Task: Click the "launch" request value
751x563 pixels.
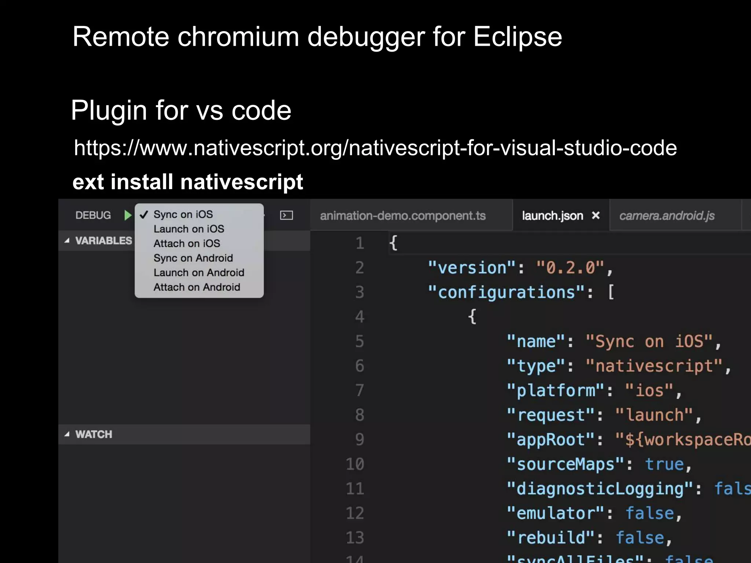Action: (654, 415)
